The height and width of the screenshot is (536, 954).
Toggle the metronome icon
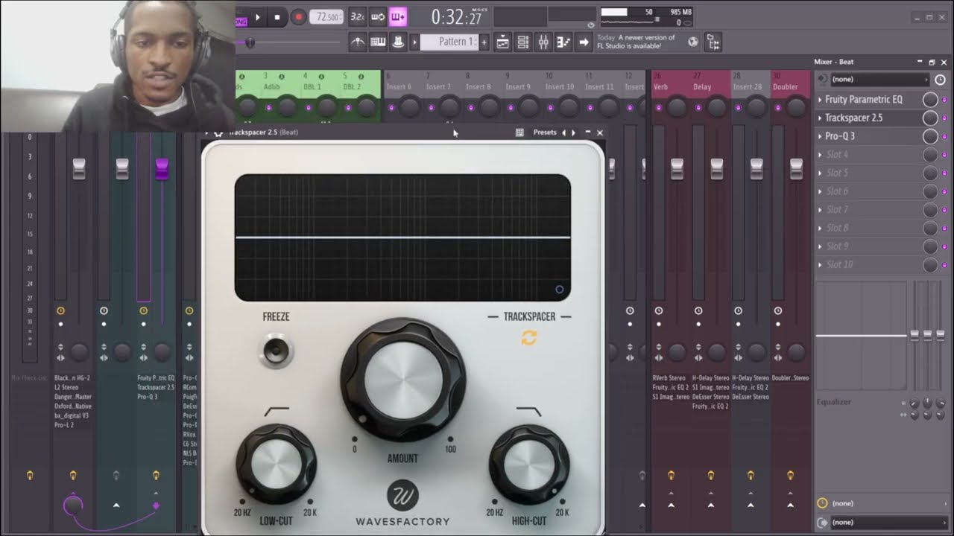(358, 42)
